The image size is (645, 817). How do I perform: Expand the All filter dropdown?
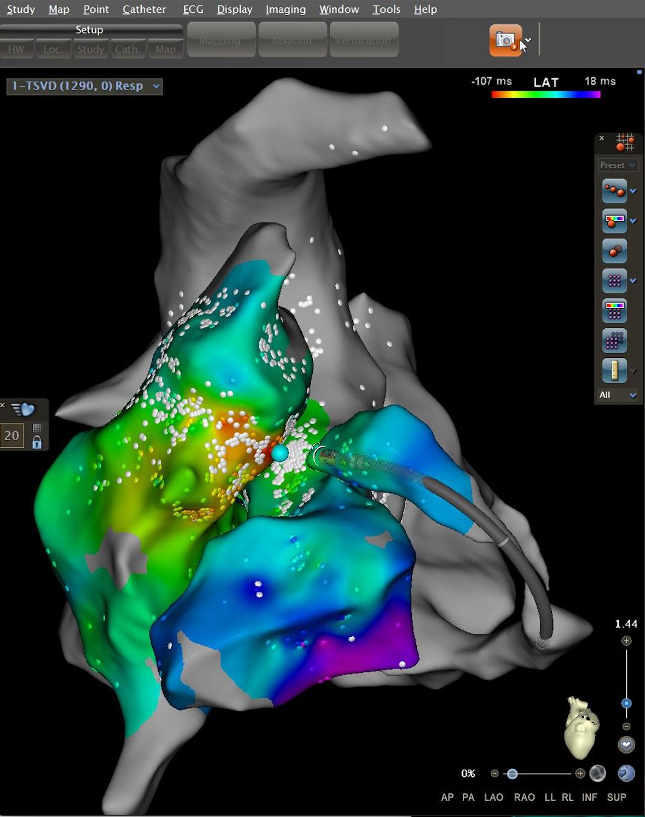click(618, 395)
